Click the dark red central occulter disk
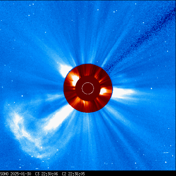This screenshot has width=176, height=176. tap(88, 88)
